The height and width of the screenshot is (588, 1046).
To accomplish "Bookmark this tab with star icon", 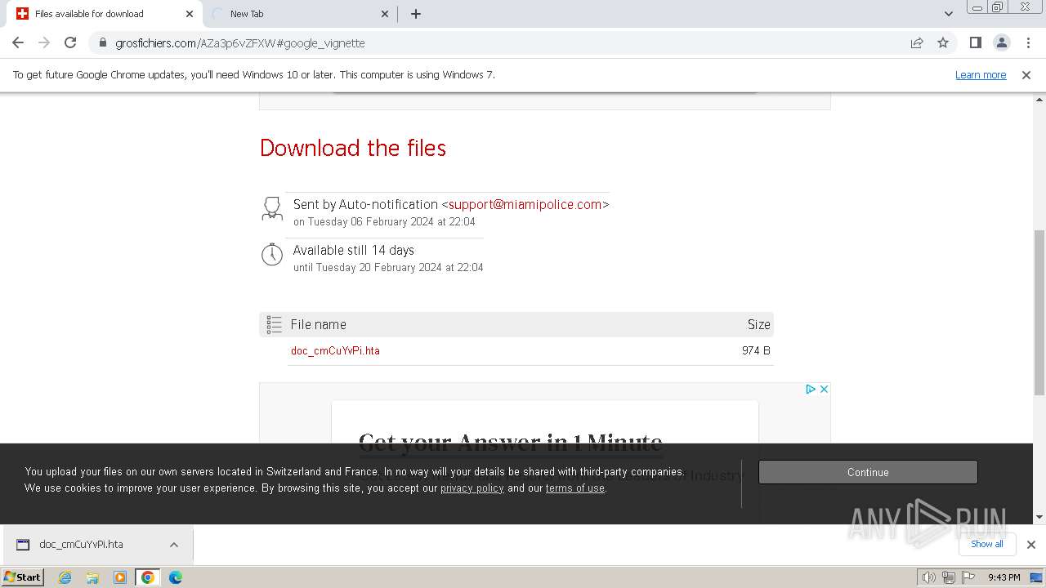I will tap(943, 42).
